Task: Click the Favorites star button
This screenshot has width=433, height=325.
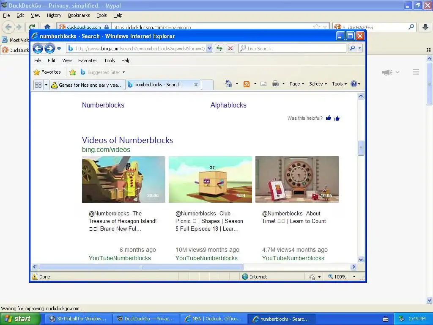Action: pos(47,72)
